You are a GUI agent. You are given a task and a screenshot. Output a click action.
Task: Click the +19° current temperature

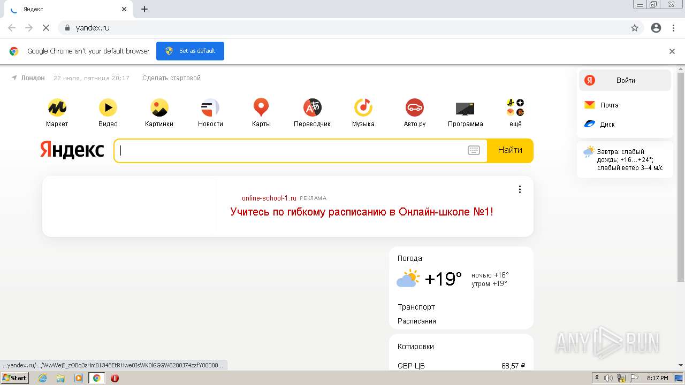point(443,279)
